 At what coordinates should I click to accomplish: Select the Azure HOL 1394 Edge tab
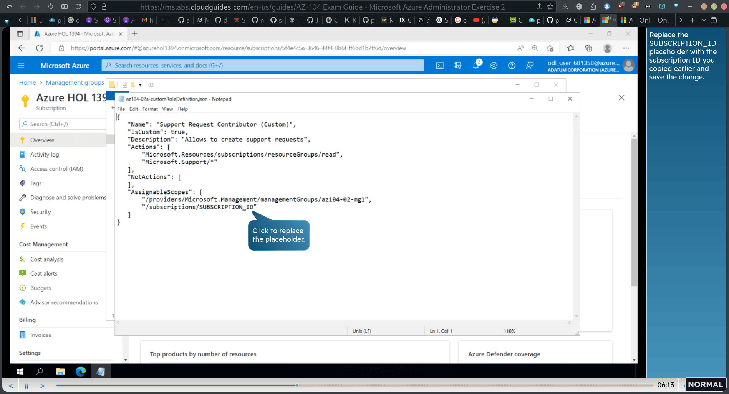coord(79,34)
